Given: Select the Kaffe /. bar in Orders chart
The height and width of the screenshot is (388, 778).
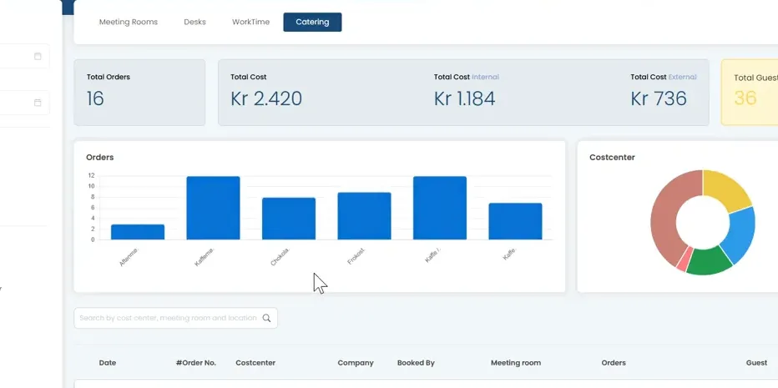Looking at the screenshot, I should 440,208.
